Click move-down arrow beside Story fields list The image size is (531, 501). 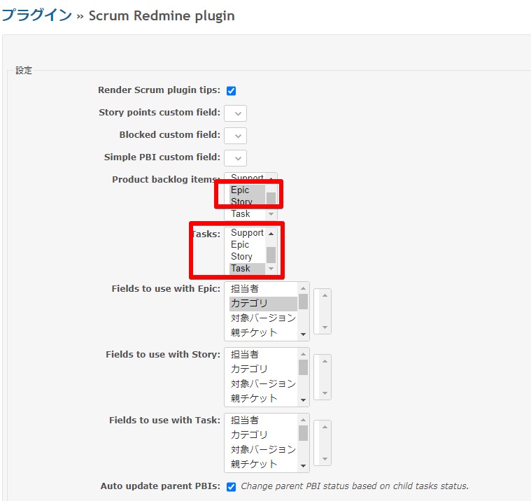coord(325,393)
